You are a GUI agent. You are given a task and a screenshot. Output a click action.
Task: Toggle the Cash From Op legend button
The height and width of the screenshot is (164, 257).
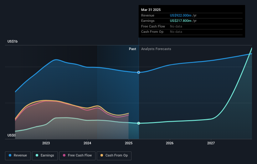pos(114,156)
